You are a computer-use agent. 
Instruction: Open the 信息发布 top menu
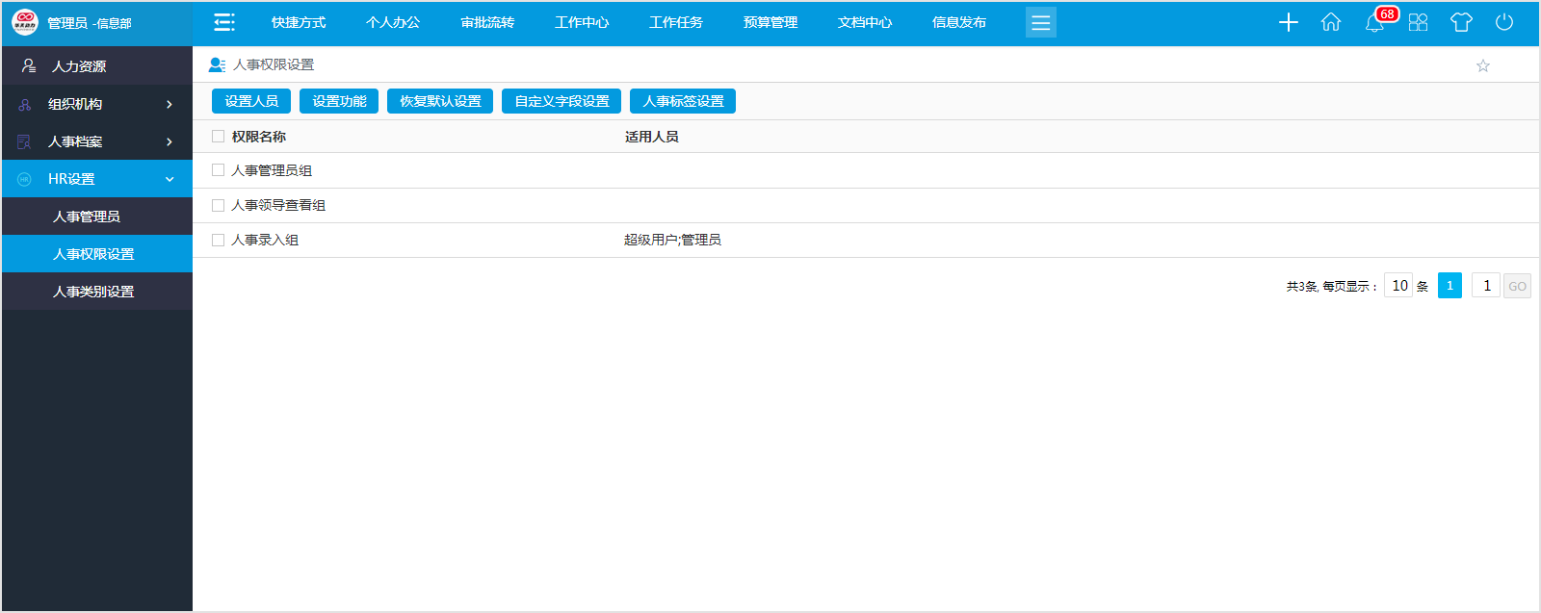pyautogui.click(x=959, y=22)
